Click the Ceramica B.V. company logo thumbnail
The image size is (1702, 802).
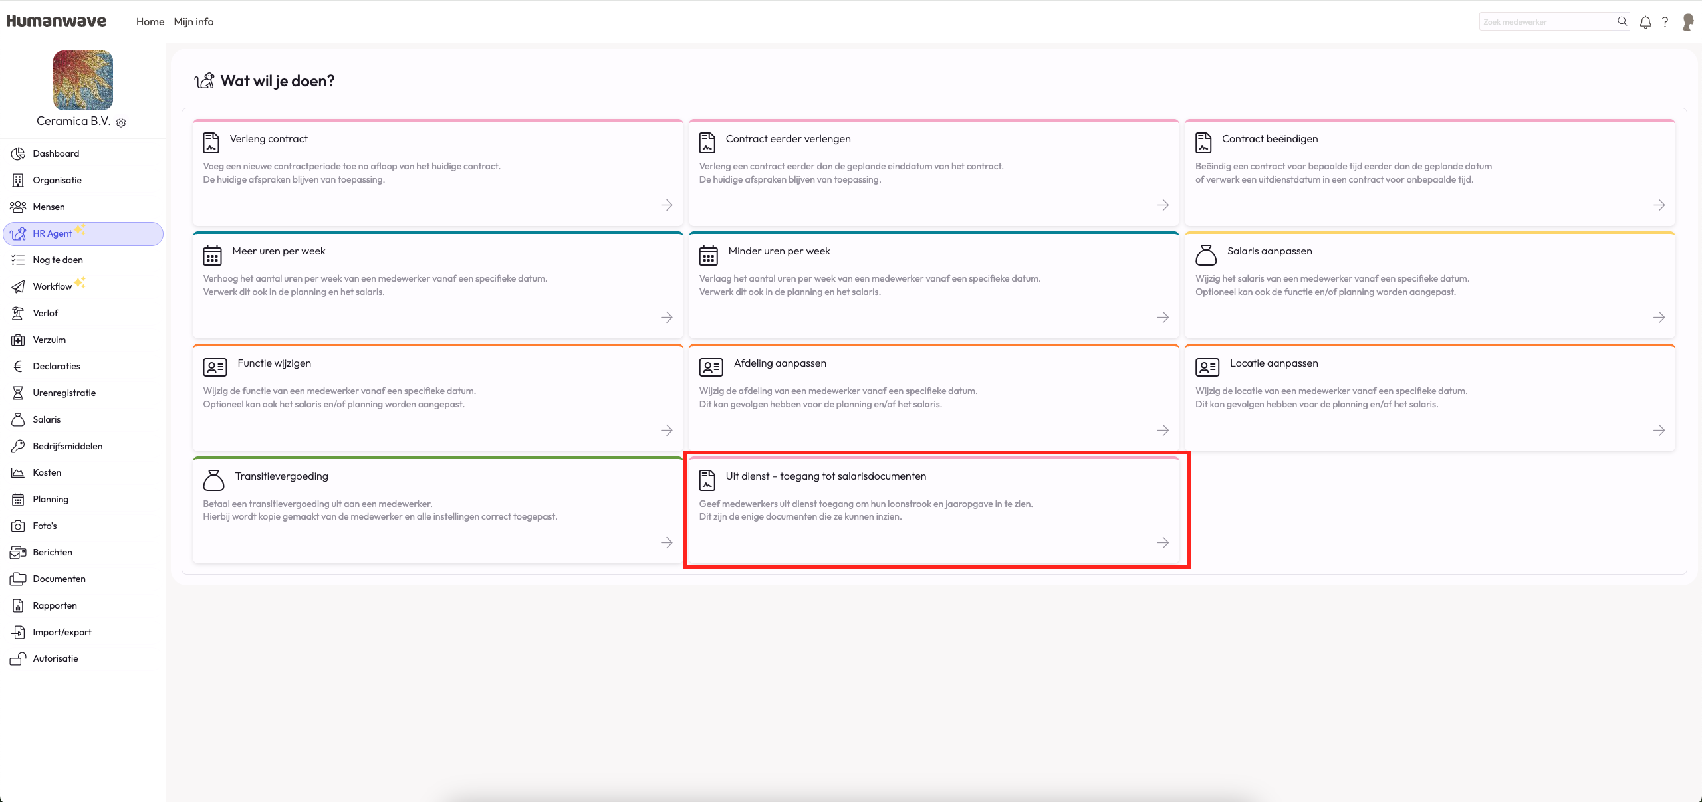pyautogui.click(x=83, y=80)
